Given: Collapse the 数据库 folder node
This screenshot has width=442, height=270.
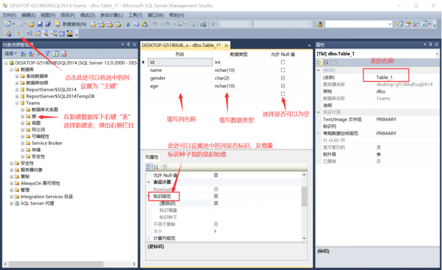Looking at the screenshot, I should [x=11, y=69].
